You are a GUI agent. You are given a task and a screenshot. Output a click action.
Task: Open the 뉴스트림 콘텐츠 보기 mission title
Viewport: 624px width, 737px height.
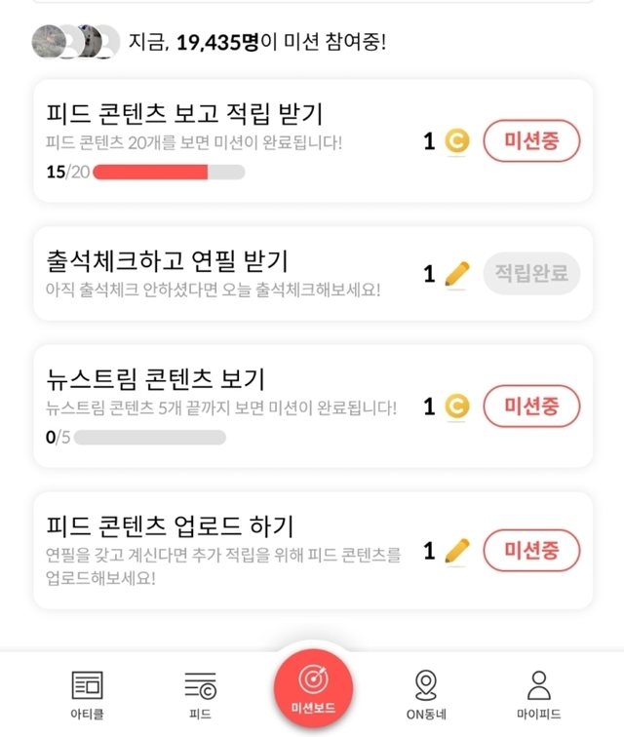pos(156,378)
